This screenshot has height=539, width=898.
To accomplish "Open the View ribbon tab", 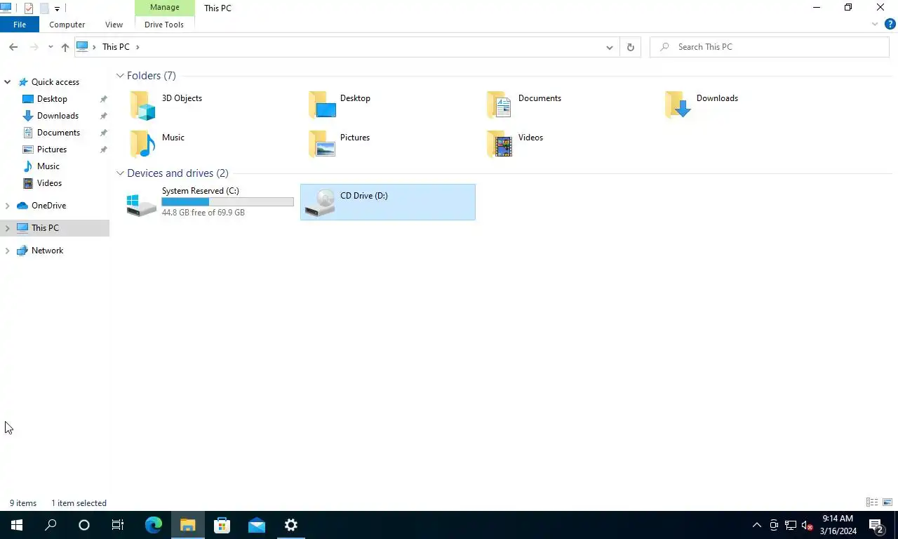I will click(114, 25).
